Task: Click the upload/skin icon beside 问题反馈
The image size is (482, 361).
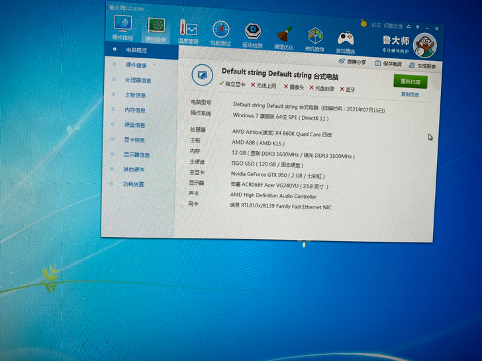Action: pyautogui.click(x=409, y=26)
